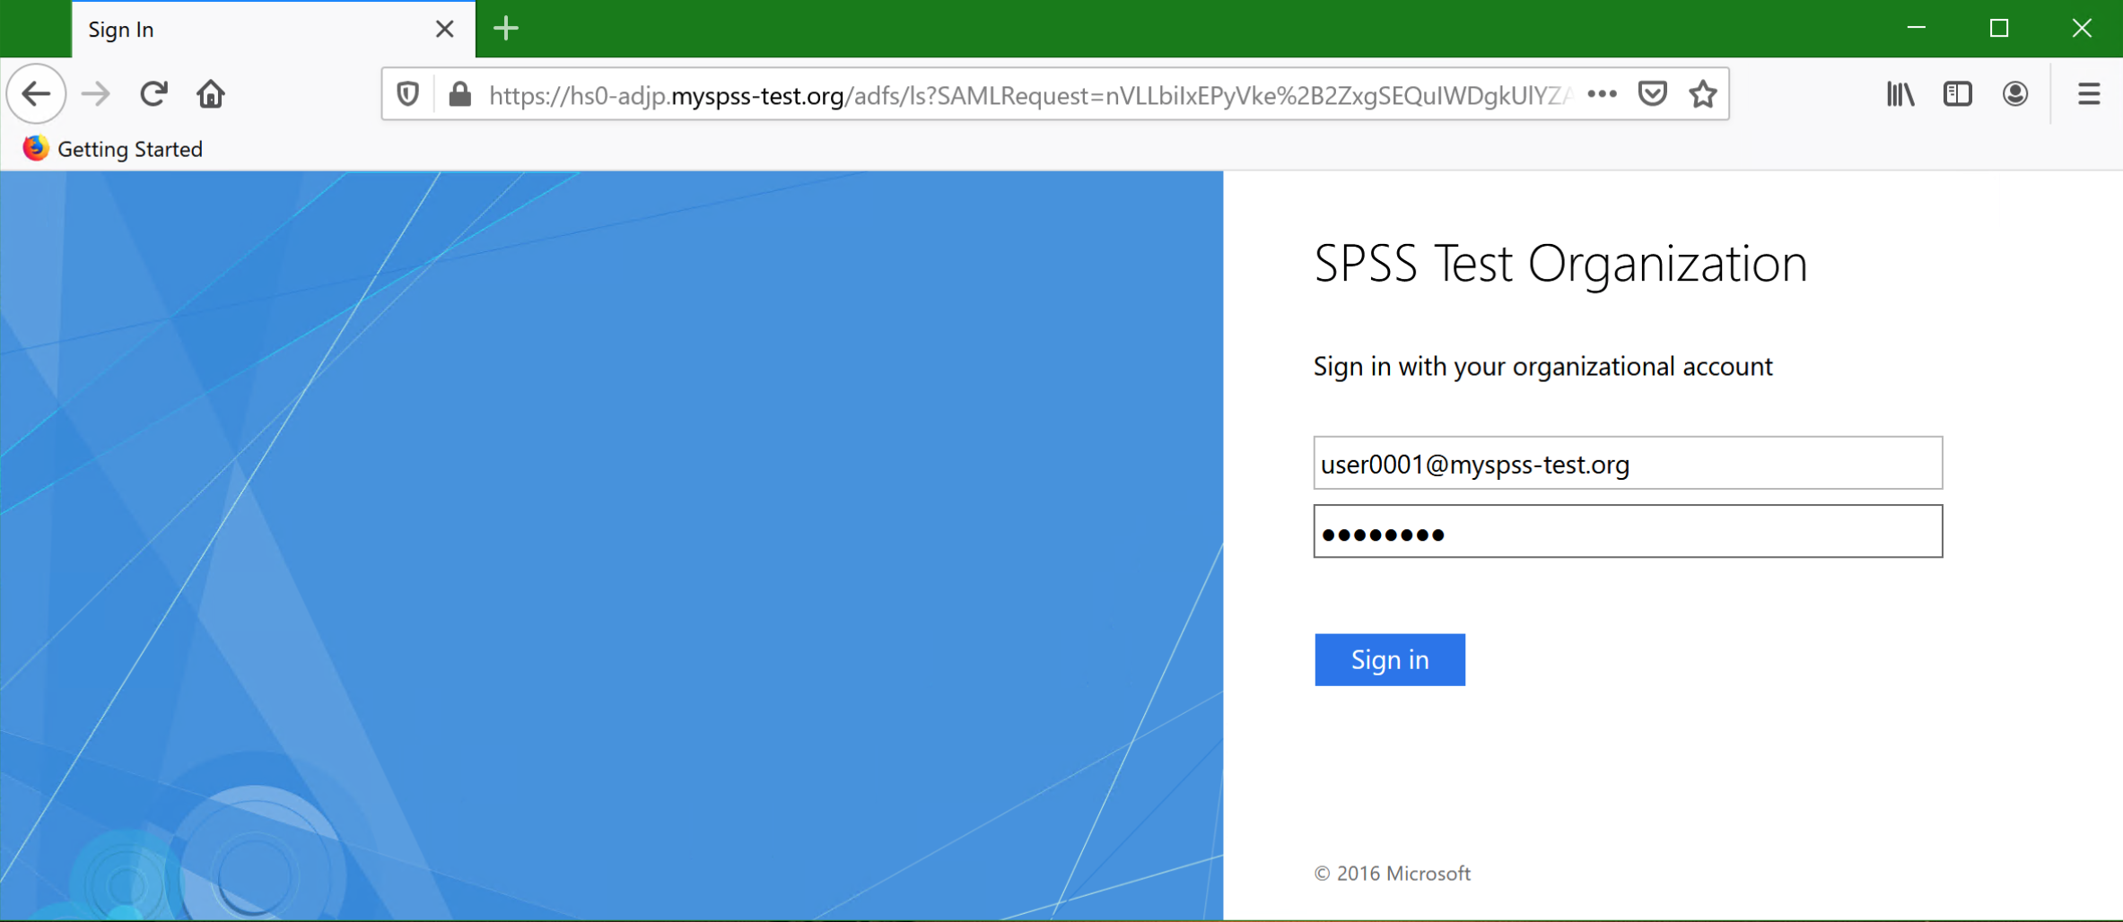The height and width of the screenshot is (922, 2123).
Task: Open tracking protection shield info
Action: click(x=408, y=94)
